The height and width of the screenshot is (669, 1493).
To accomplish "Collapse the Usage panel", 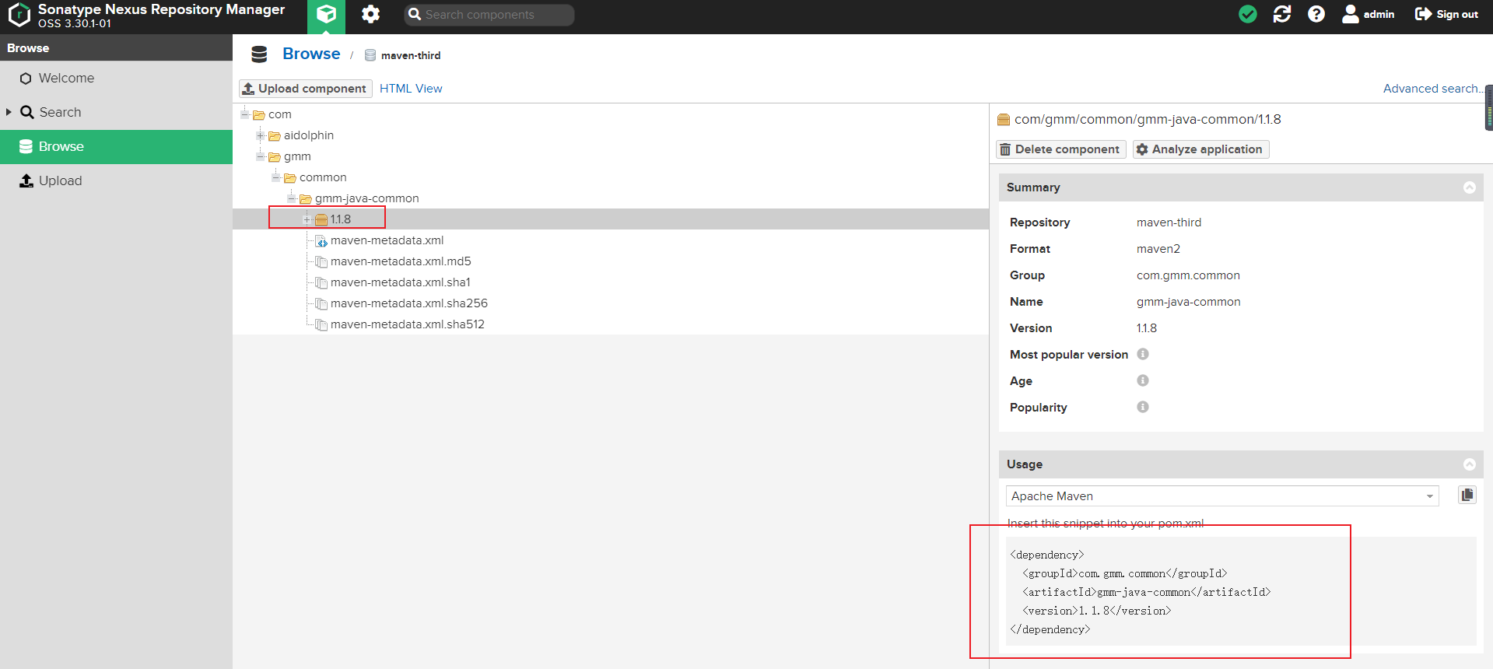I will (x=1470, y=464).
